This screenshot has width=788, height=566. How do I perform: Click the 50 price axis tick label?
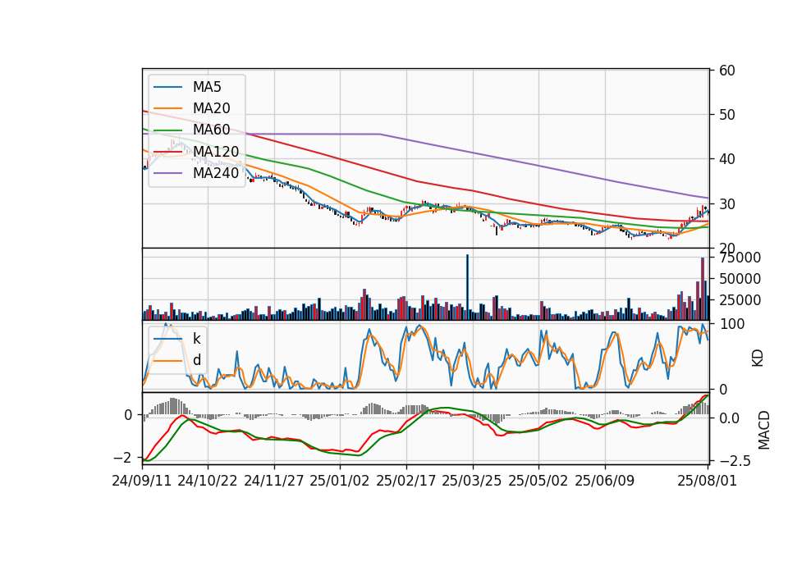[727, 115]
